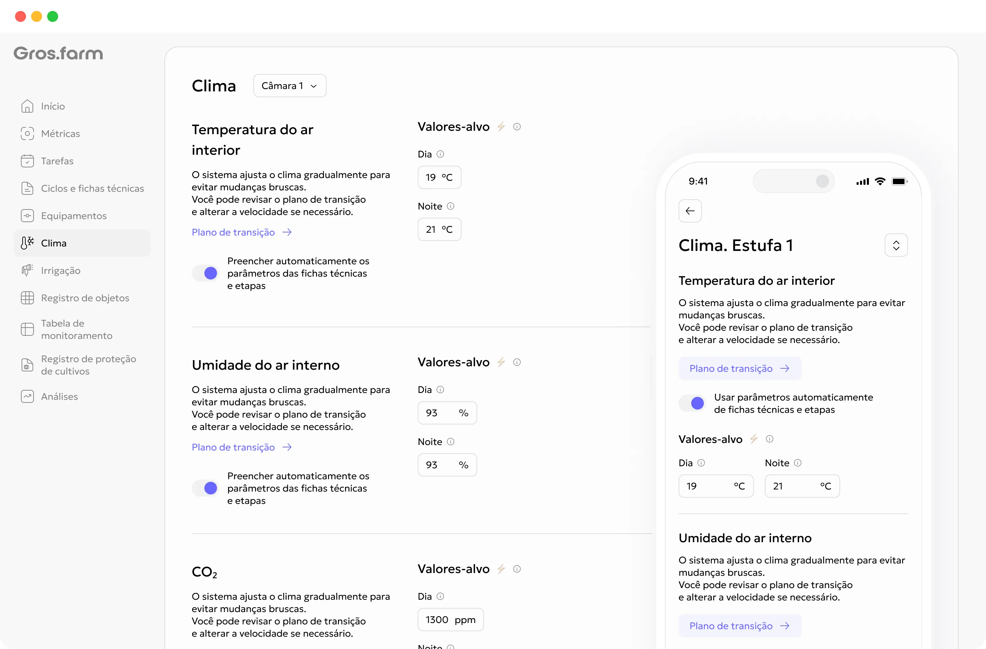Open Registro de objetos in sidebar
Viewport: 986px width, 649px height.
82,298
